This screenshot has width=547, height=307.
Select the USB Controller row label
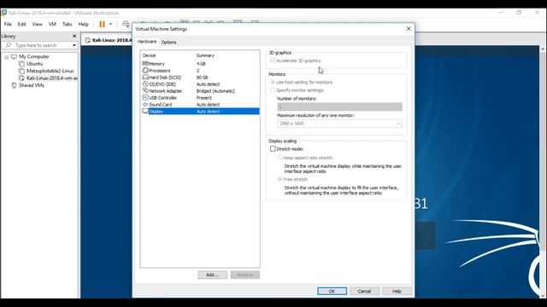click(x=162, y=98)
